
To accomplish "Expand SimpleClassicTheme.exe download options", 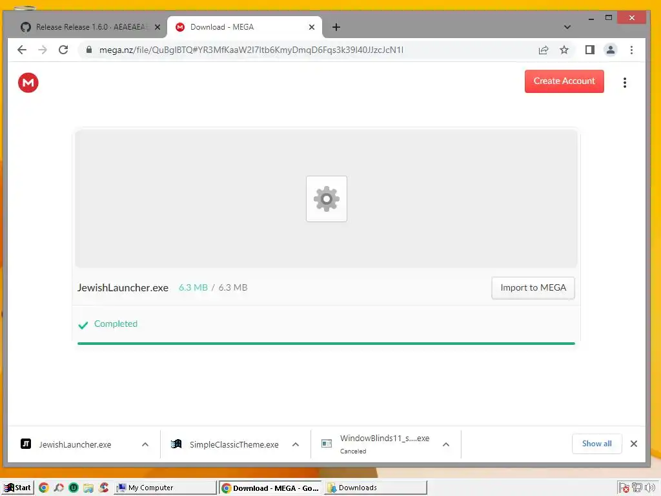I will coord(296,444).
